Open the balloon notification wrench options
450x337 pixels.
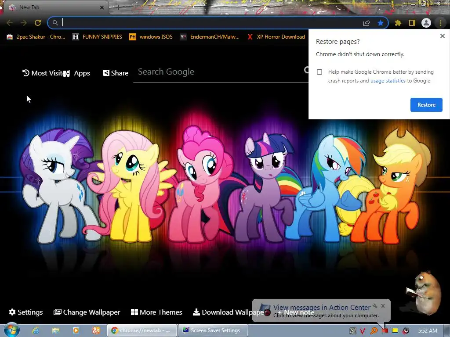pyautogui.click(x=374, y=306)
